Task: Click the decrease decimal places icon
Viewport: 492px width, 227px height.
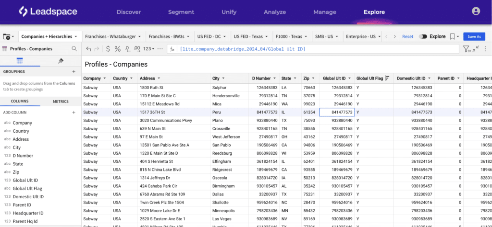Action: pyautogui.click(x=128, y=49)
